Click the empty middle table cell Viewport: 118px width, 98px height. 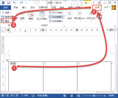(x=60, y=76)
